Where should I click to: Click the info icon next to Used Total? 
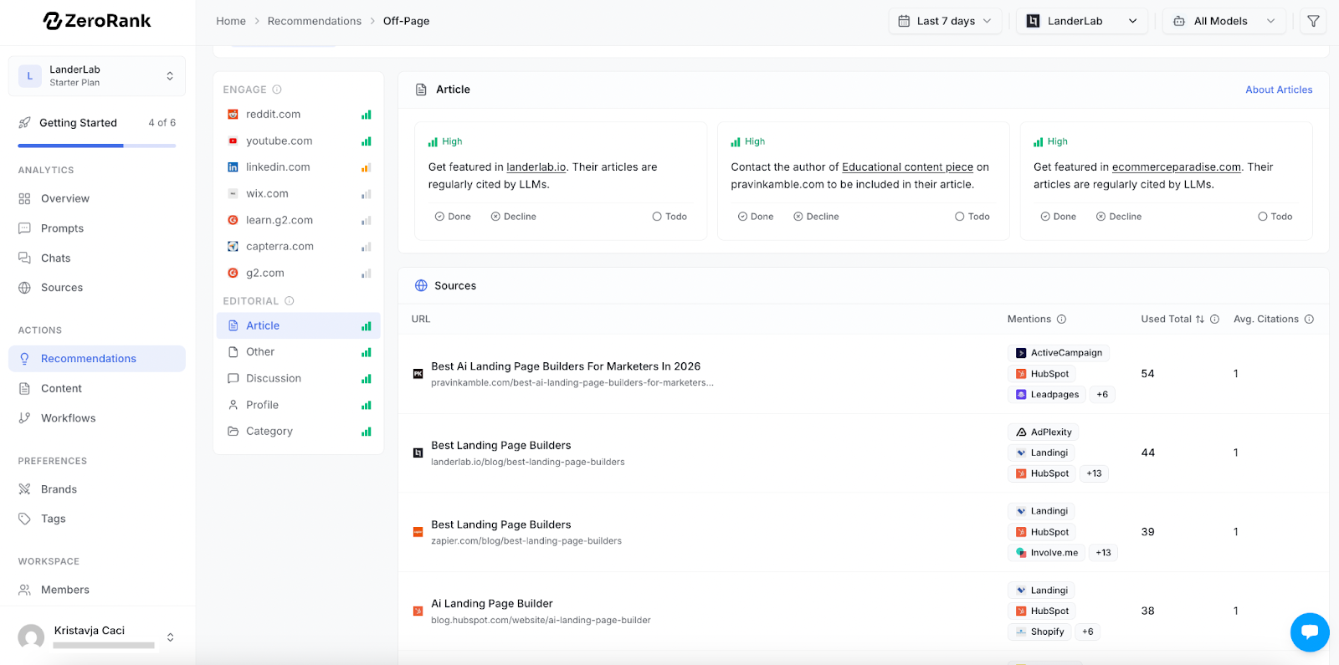[x=1215, y=320]
